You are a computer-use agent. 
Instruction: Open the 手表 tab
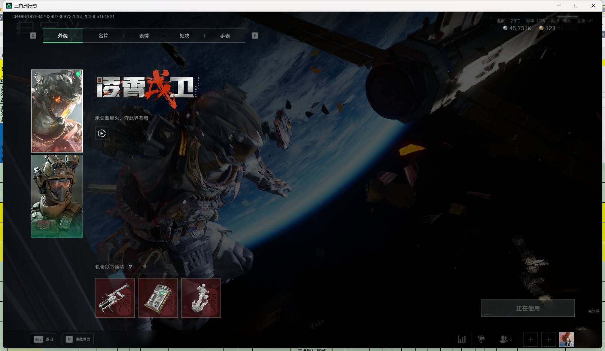pos(225,36)
